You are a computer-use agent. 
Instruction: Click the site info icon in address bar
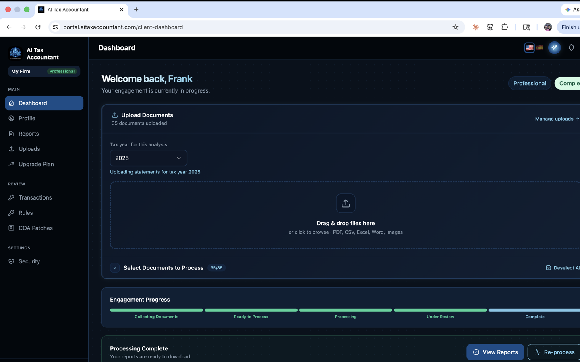point(56,27)
